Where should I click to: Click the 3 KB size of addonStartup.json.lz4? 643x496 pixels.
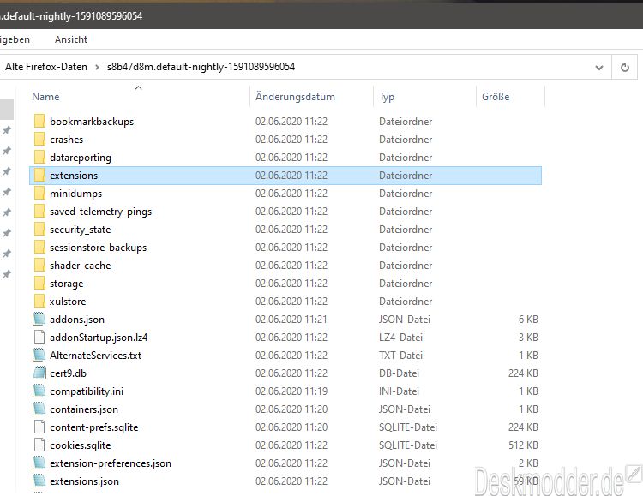(529, 338)
